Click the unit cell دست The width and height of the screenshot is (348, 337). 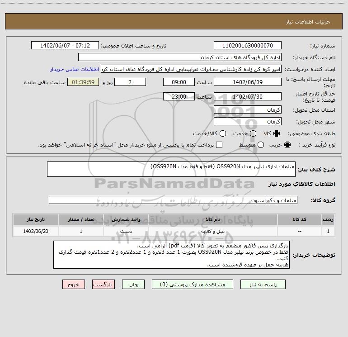pos(126,231)
